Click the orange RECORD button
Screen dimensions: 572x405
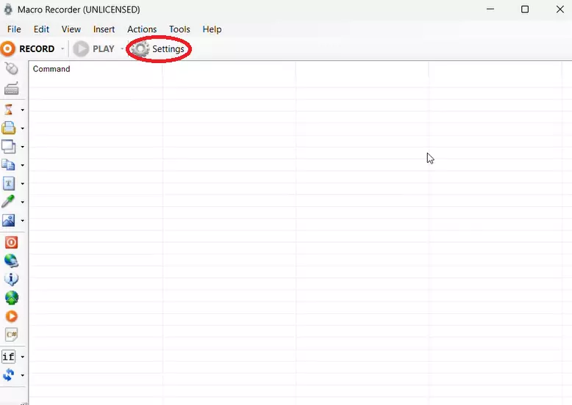[28, 48]
